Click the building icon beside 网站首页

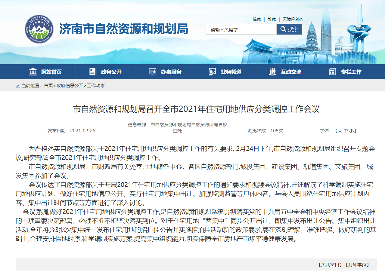click(x=33, y=72)
